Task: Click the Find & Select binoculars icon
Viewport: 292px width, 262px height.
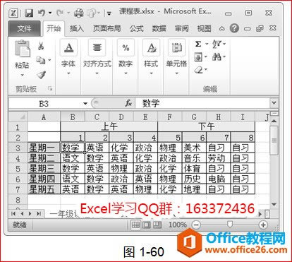Action: 217,57
